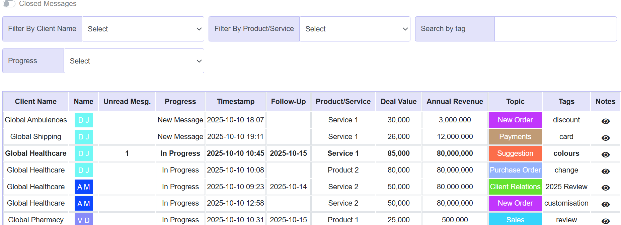Enable the Closed Messages toggle

(x=9, y=4)
